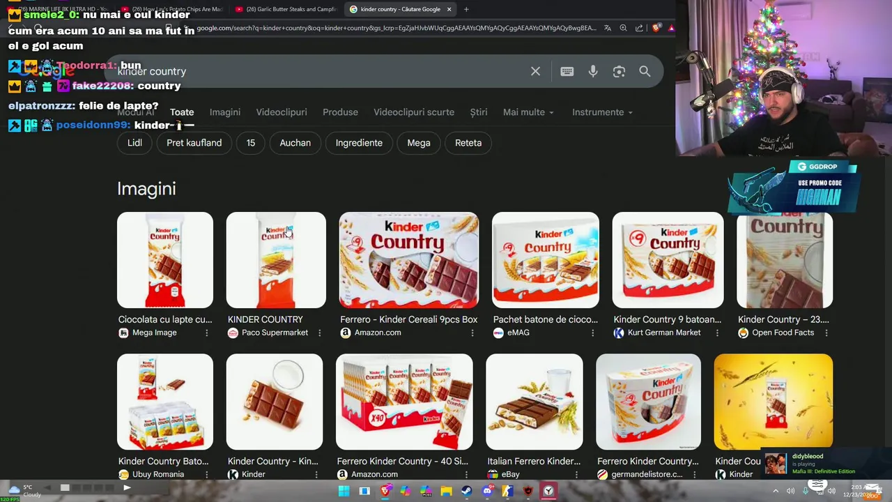
Task: Click the share icon in the address bar
Action: [x=639, y=28]
